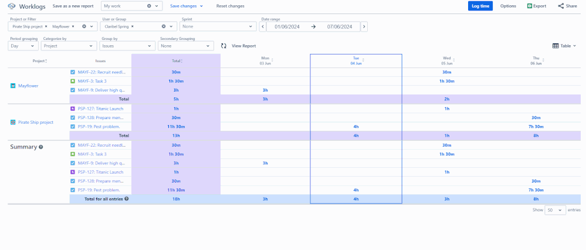This screenshot has height=250, width=586.
Task: Open the Mayflower project link
Action: point(28,86)
